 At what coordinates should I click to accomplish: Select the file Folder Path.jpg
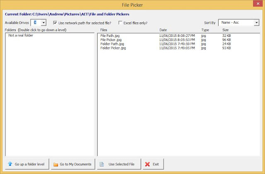(112, 44)
